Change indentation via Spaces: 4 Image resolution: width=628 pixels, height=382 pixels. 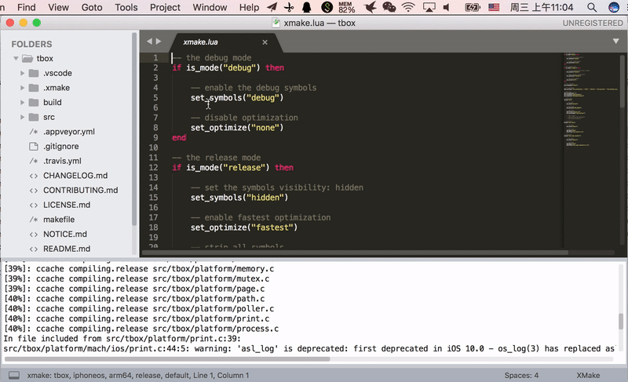521,375
